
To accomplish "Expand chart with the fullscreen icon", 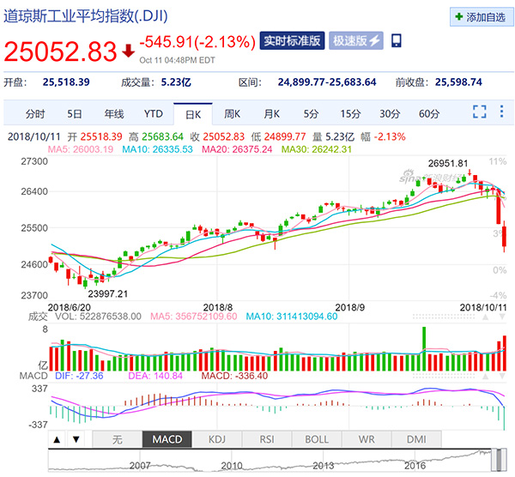I will click(480, 112).
